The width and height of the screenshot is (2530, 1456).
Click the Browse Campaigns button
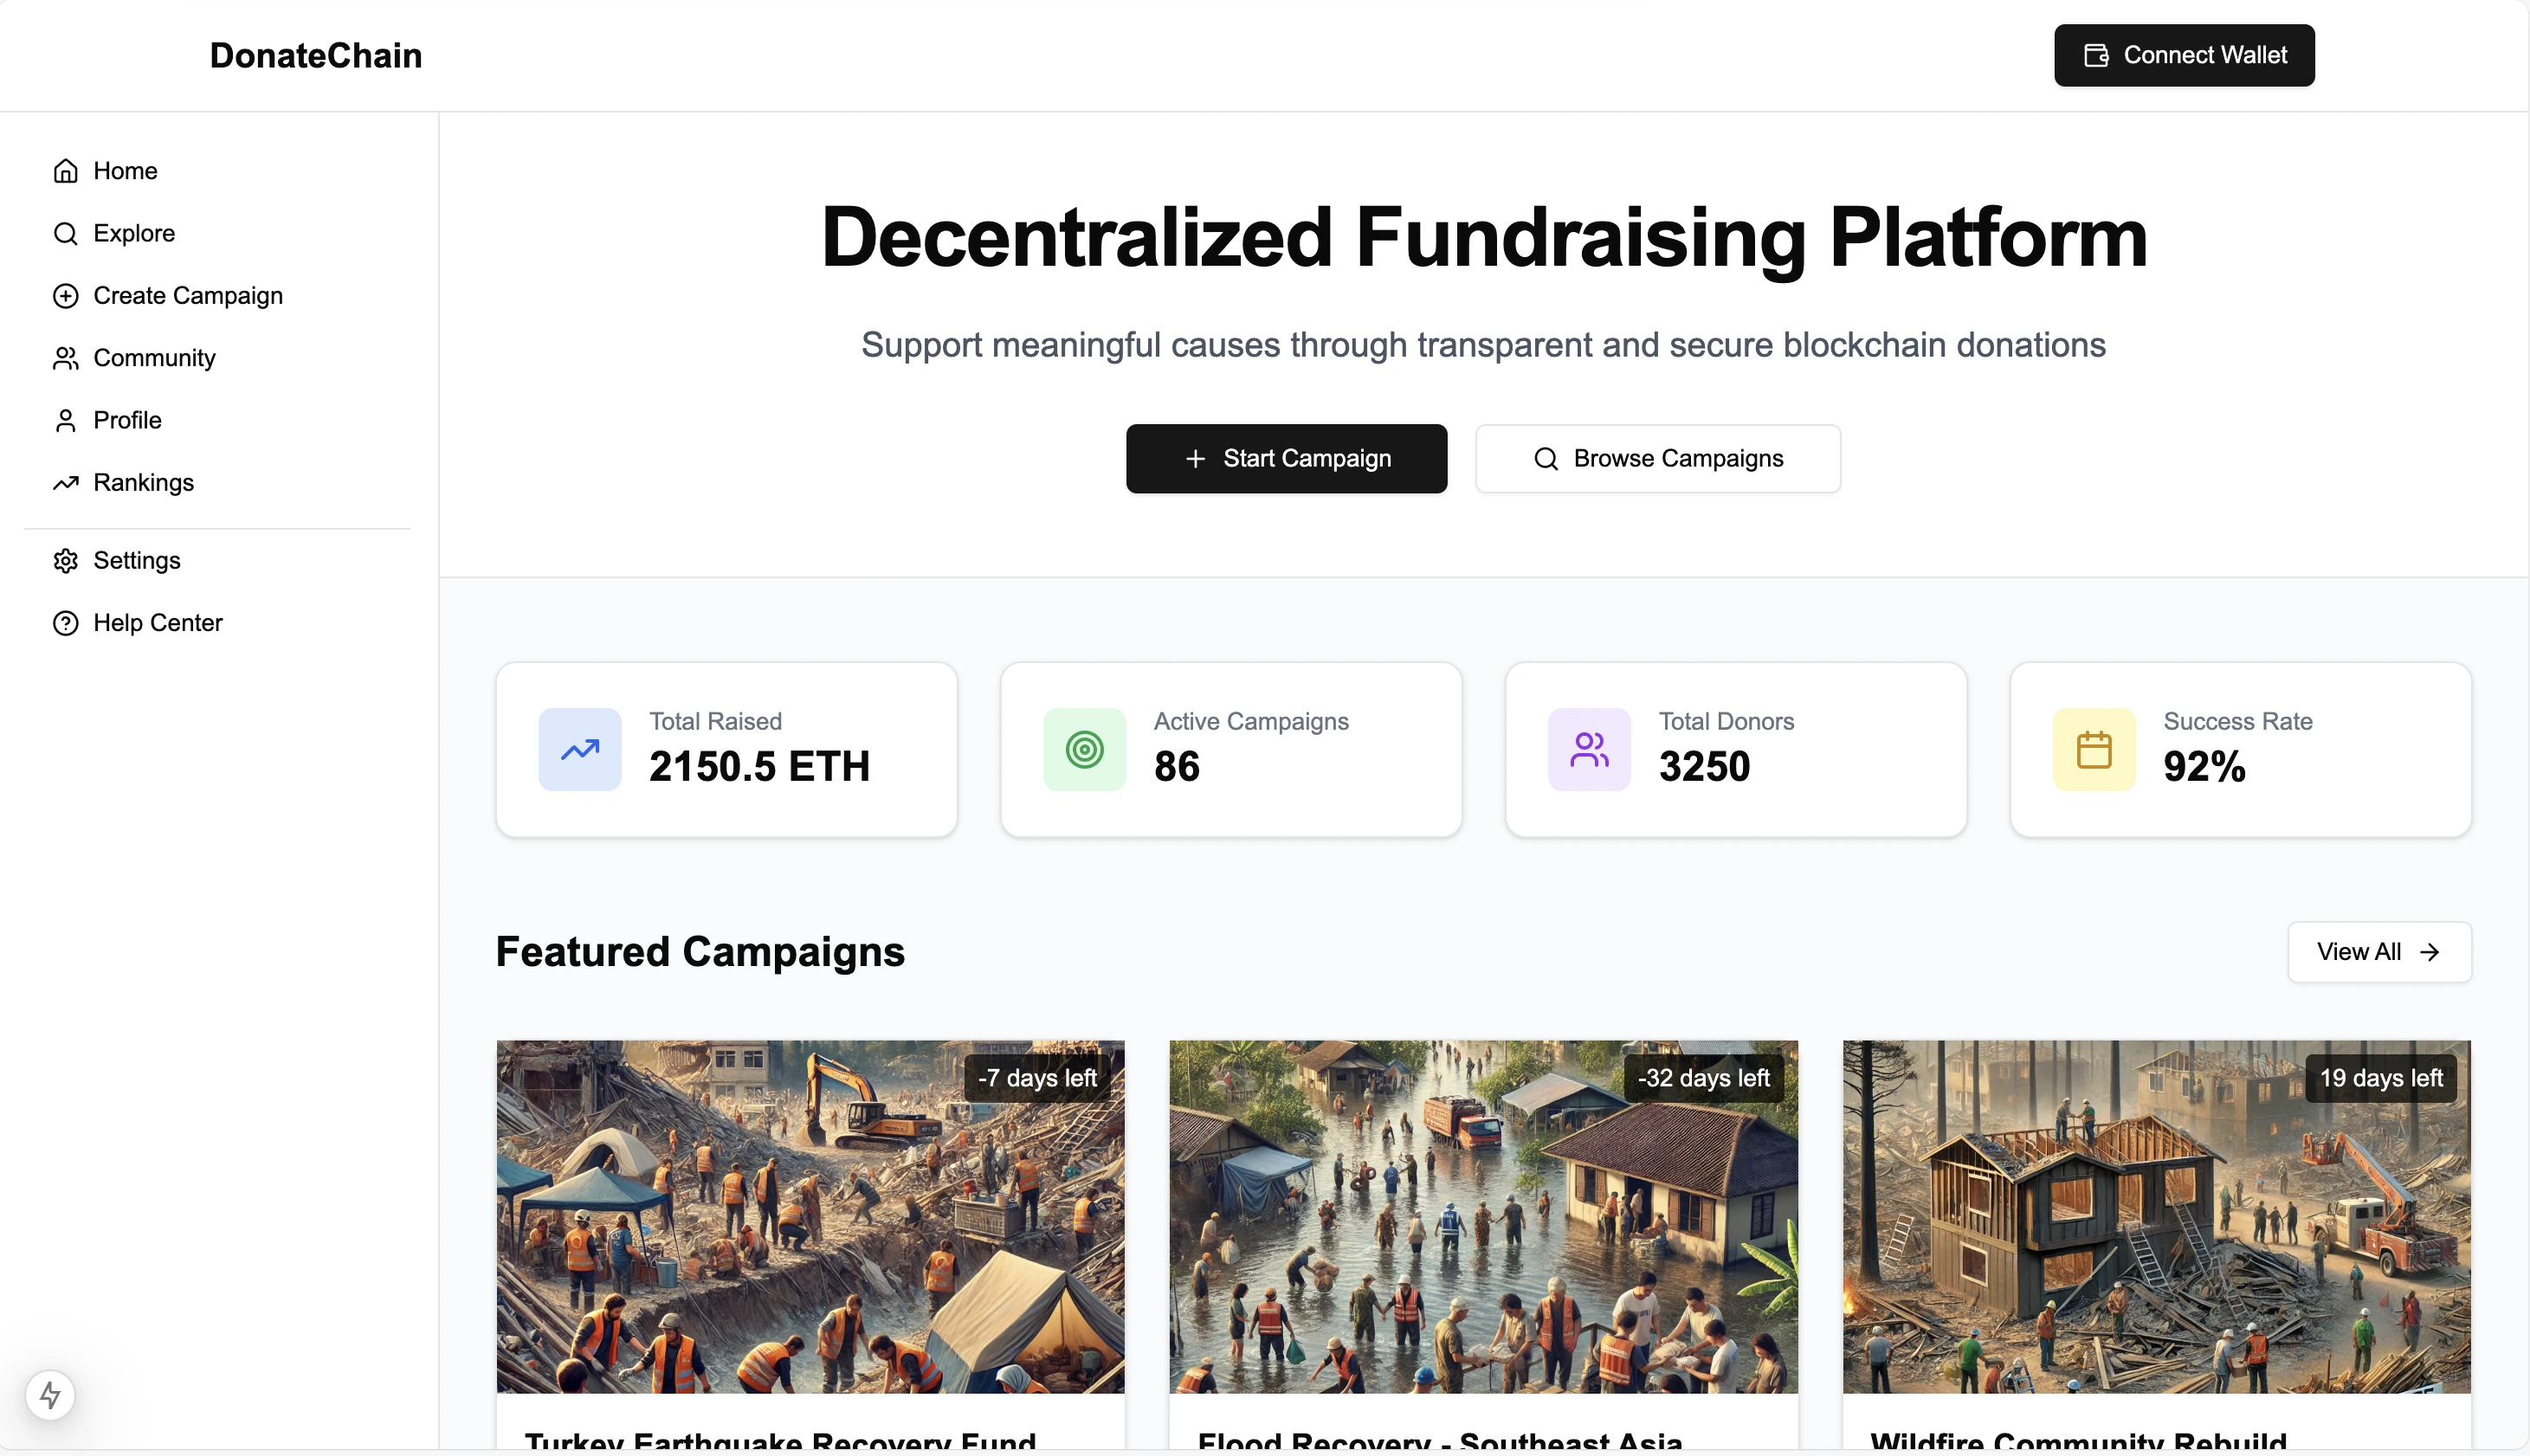(x=1657, y=459)
